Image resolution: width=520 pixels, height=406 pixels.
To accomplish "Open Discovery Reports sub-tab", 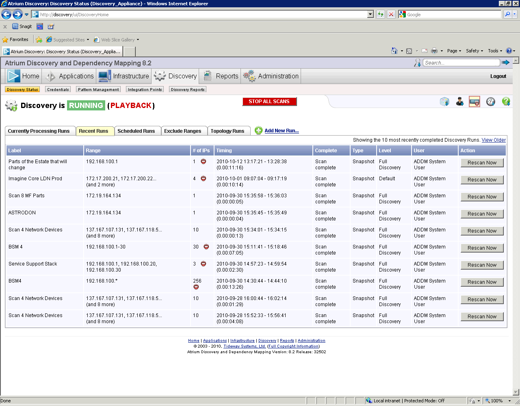I will [x=188, y=89].
